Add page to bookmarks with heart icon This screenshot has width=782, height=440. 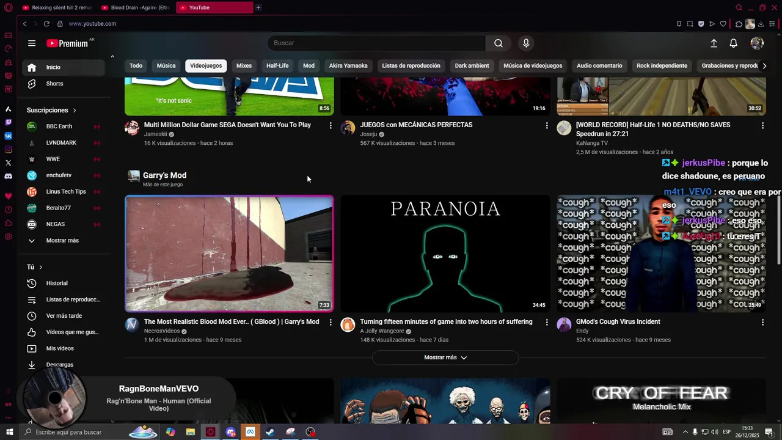click(723, 24)
